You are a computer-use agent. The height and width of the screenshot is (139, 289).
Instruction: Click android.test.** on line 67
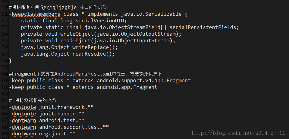click(62, 120)
